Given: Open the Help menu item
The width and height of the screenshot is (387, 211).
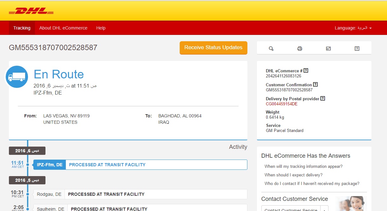Looking at the screenshot, I should pos(101,28).
